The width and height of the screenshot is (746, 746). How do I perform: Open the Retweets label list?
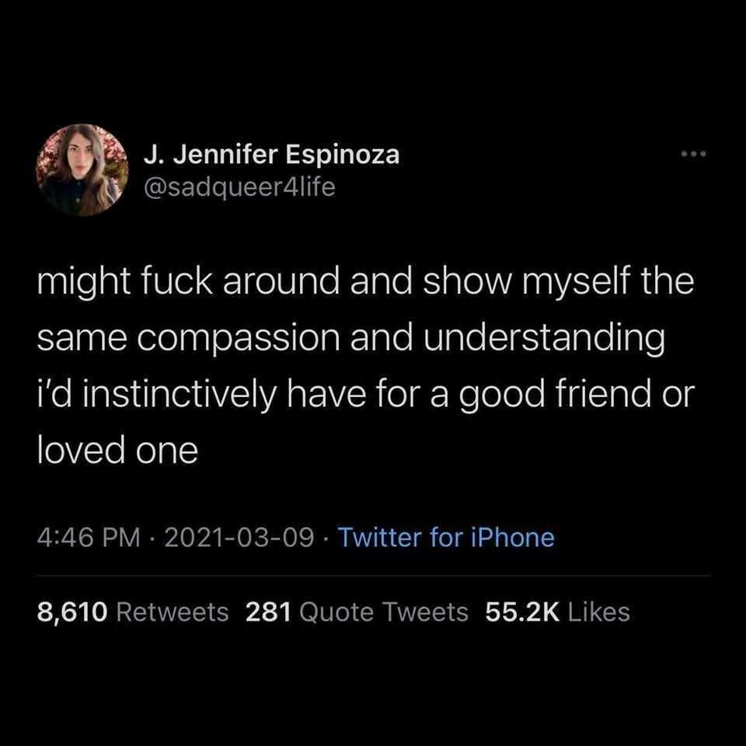(172, 612)
